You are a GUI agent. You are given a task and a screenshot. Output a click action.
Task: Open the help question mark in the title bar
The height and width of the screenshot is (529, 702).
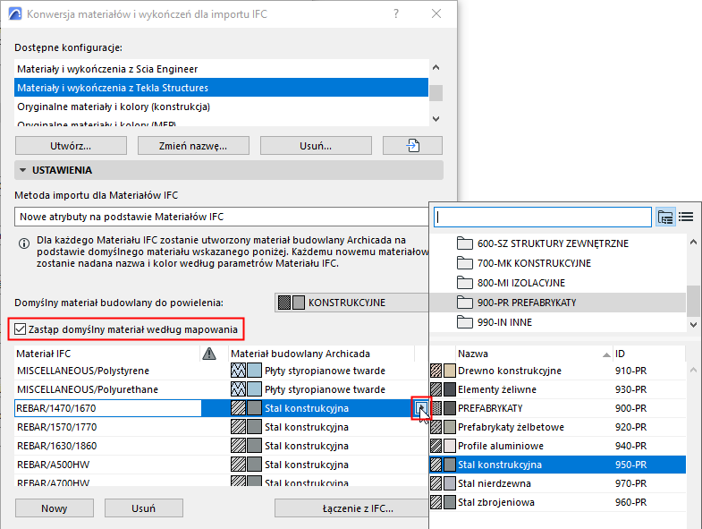pyautogui.click(x=396, y=14)
